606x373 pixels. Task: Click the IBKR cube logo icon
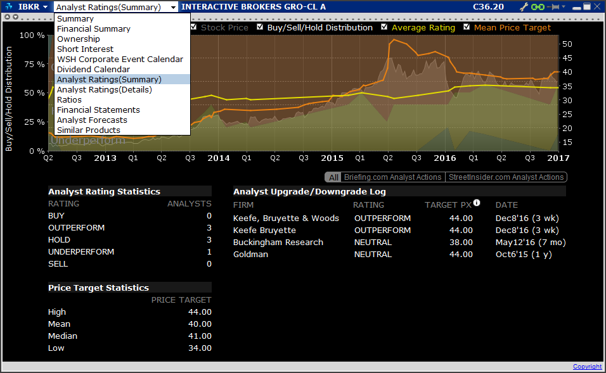pyautogui.click(x=8, y=7)
